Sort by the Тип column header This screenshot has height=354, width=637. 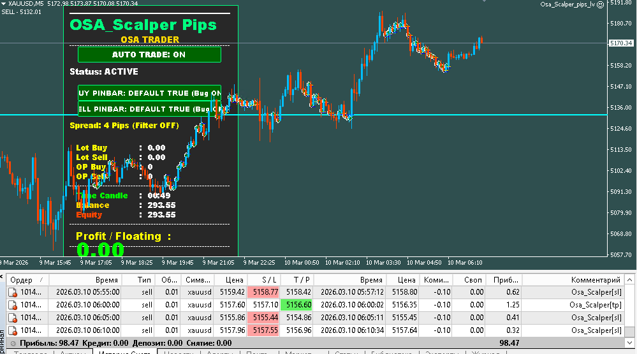pos(138,280)
